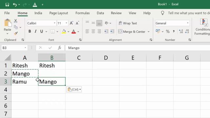Undo the last action
The height and width of the screenshot is (118, 210).
click(x=15, y=5)
